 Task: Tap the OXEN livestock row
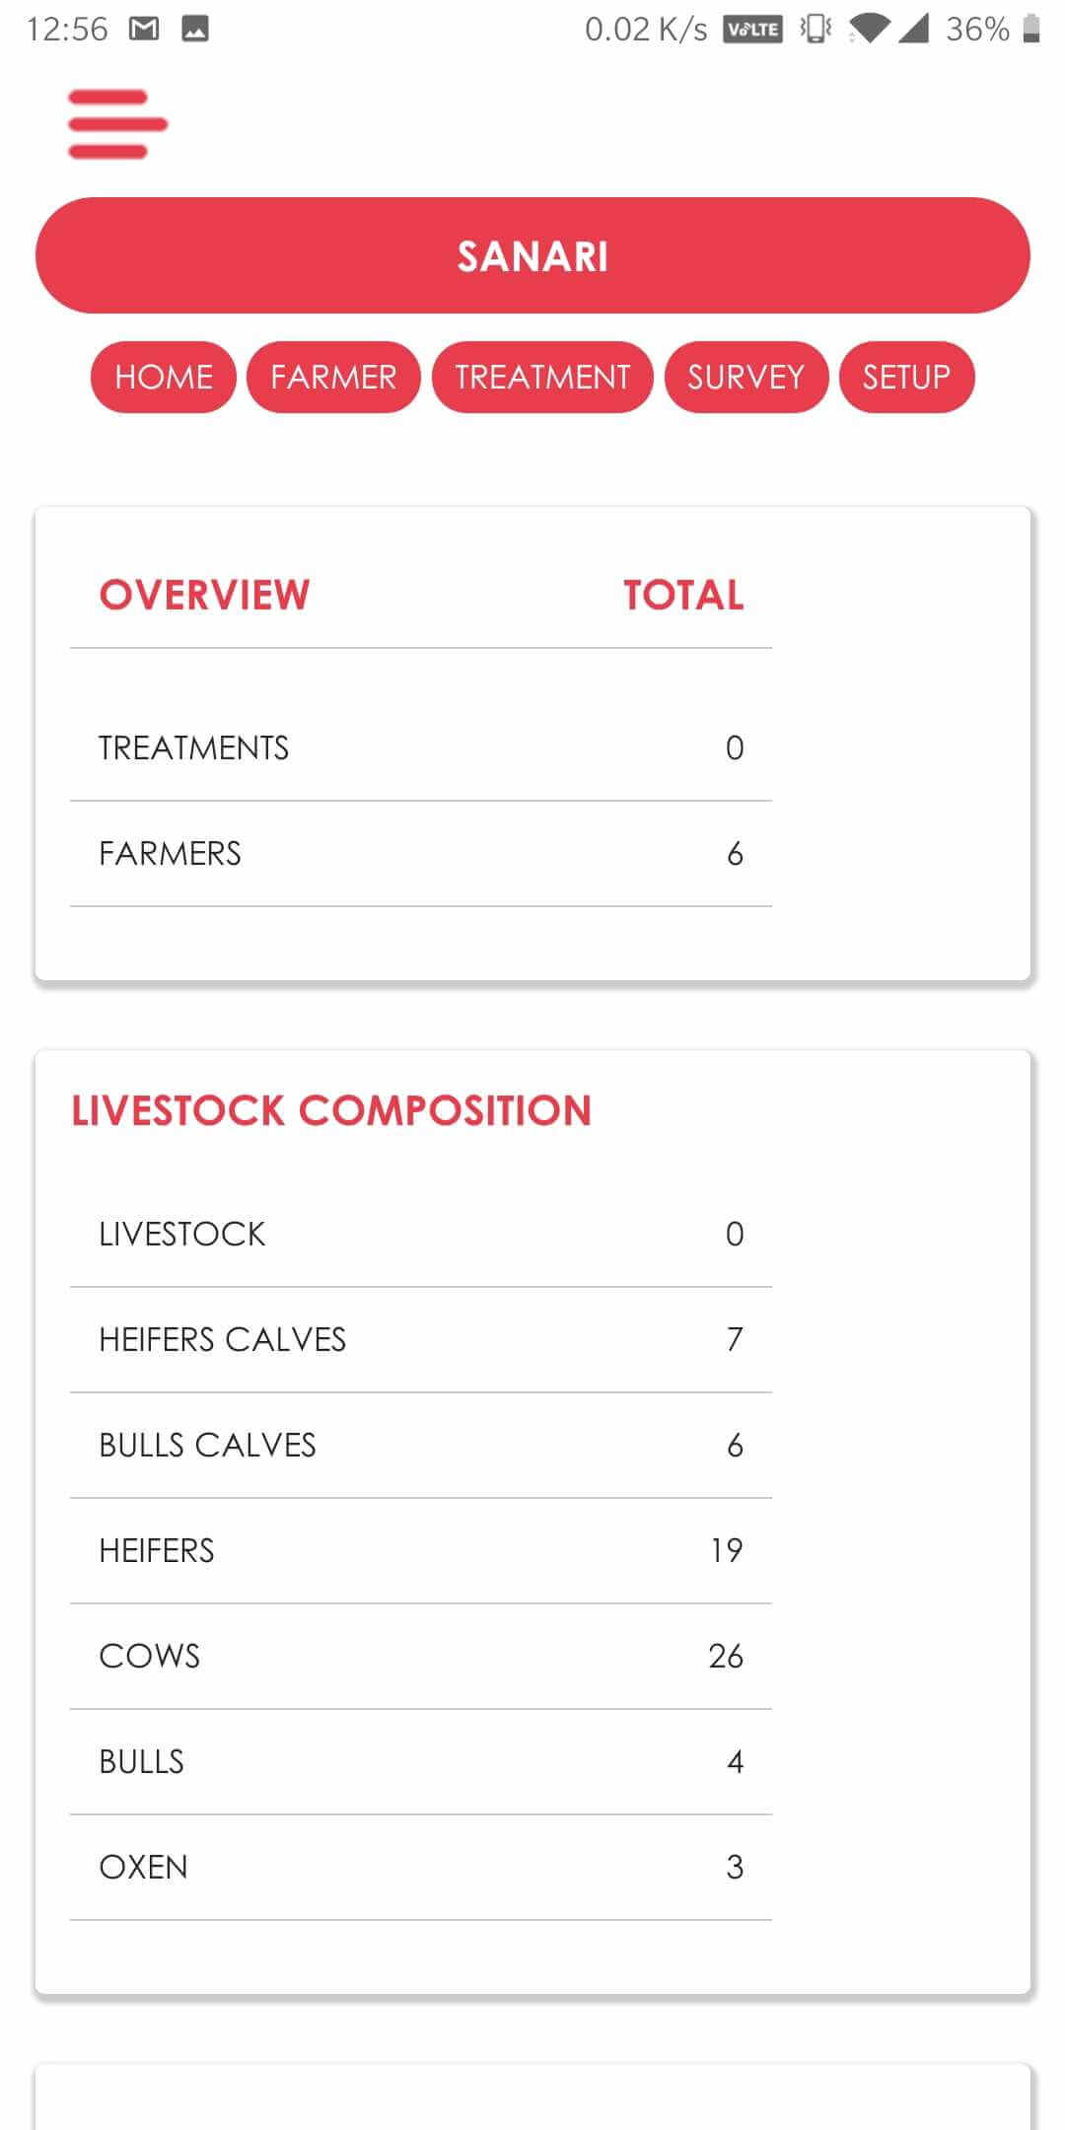pyautogui.click(x=421, y=1867)
